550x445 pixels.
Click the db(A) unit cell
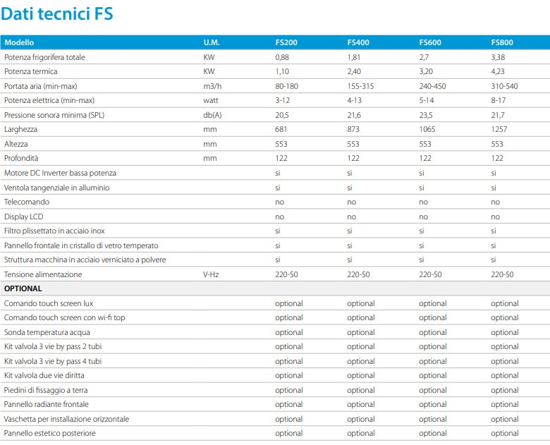(x=212, y=115)
